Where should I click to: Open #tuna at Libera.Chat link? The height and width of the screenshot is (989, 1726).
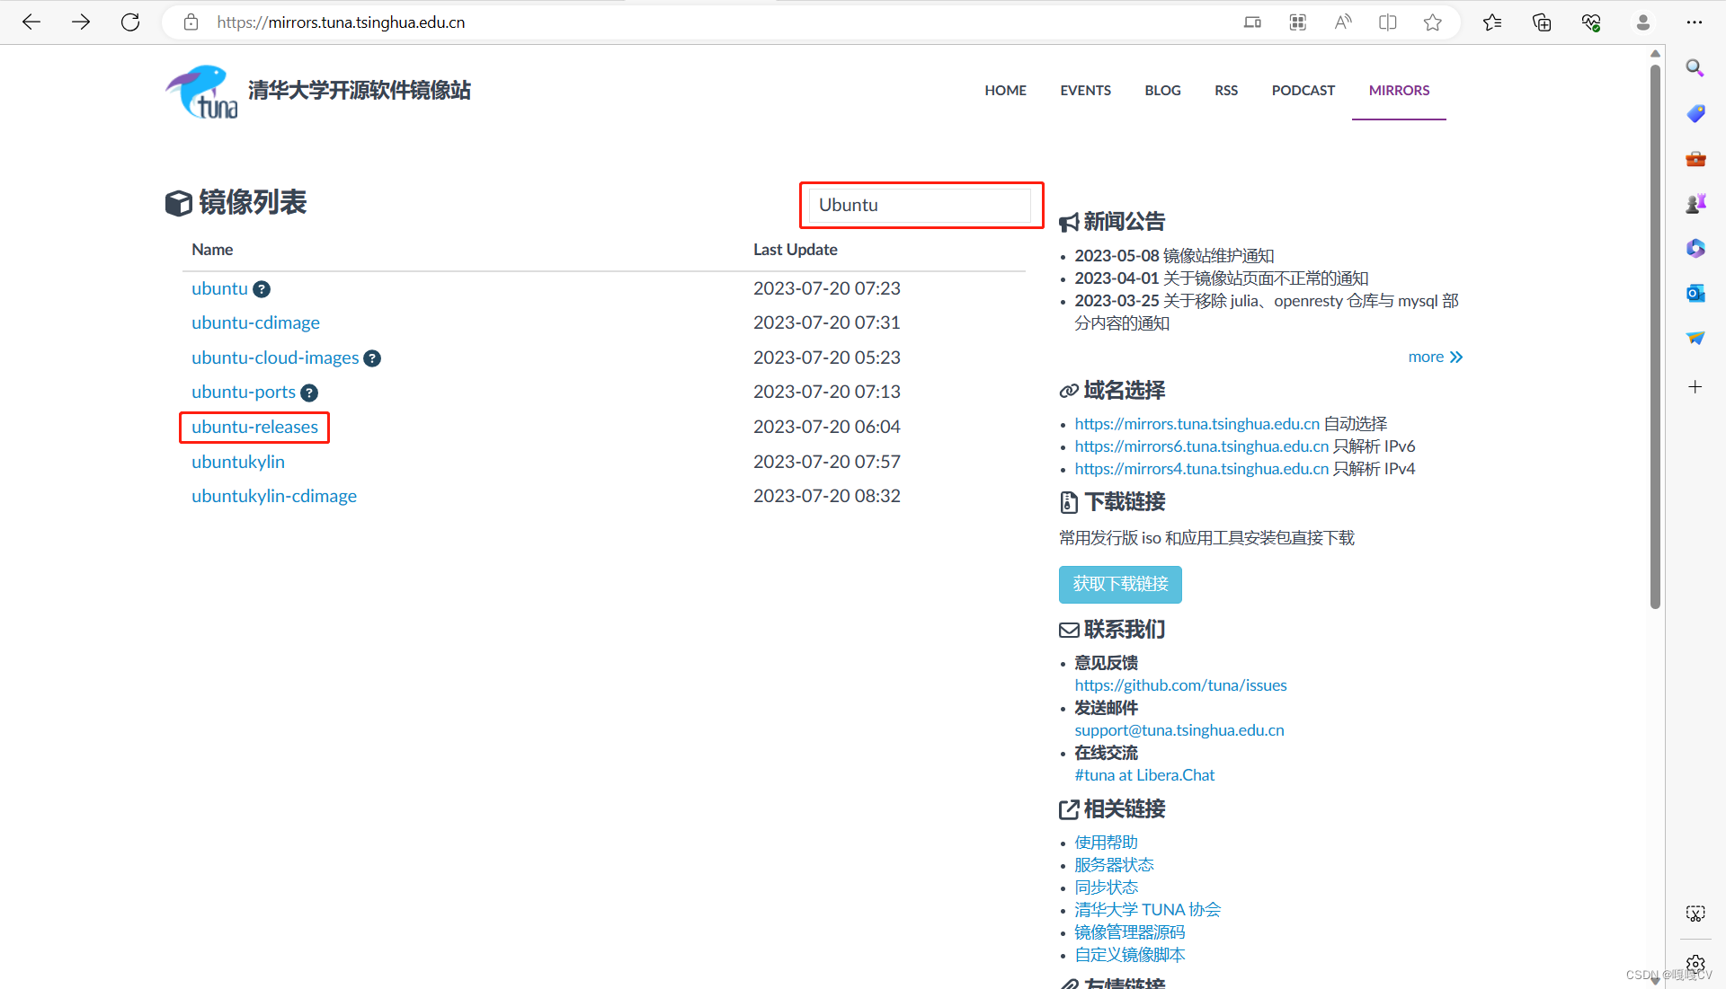click(x=1144, y=775)
